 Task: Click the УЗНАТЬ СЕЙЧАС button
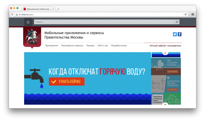click(66, 82)
